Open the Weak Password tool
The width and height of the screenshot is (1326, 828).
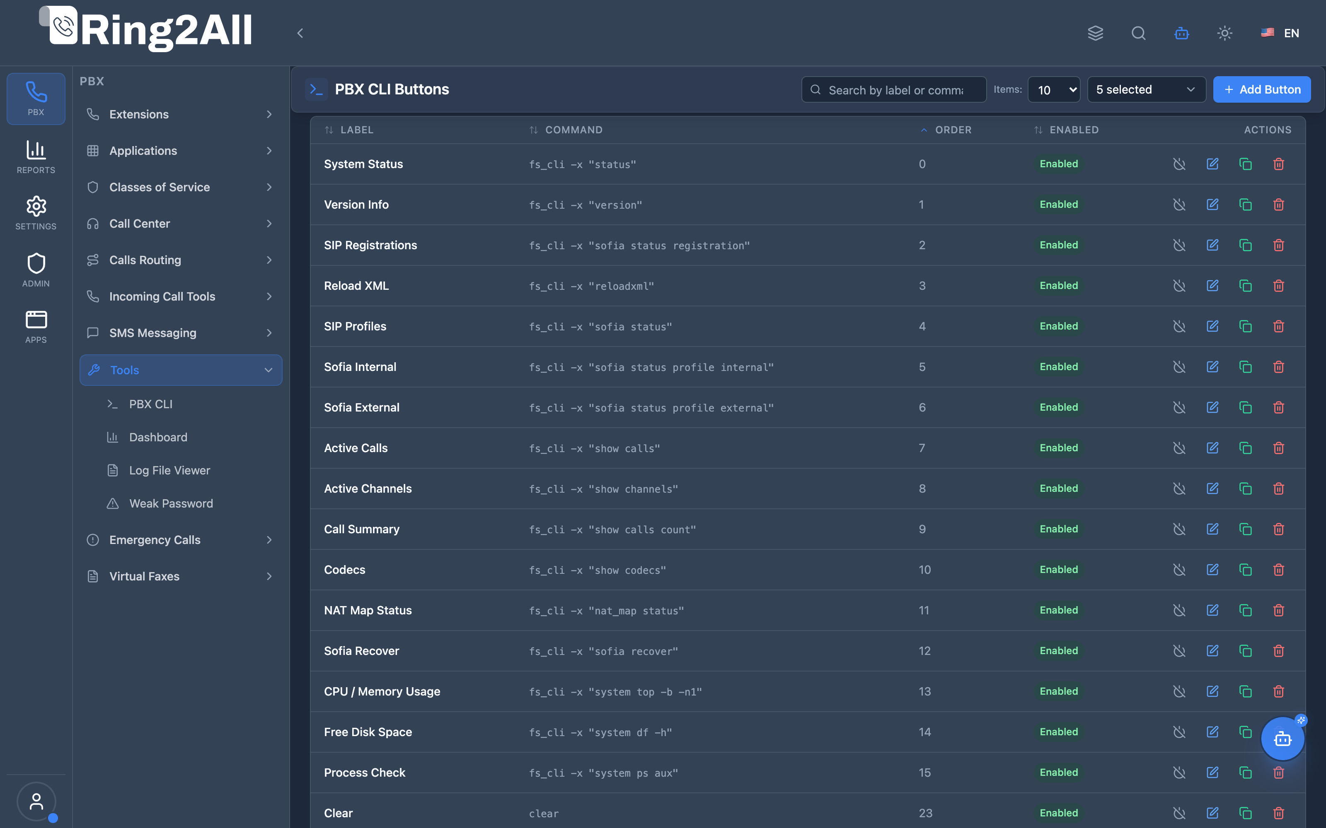(x=171, y=503)
